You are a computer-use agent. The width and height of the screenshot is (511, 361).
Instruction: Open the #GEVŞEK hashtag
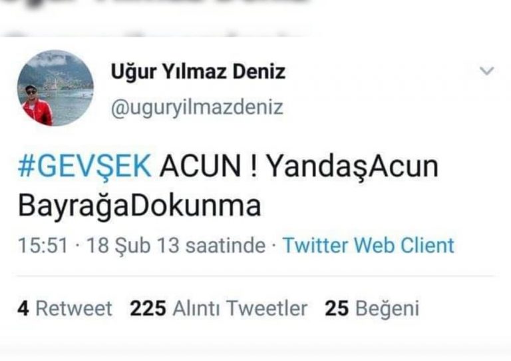pos(85,167)
